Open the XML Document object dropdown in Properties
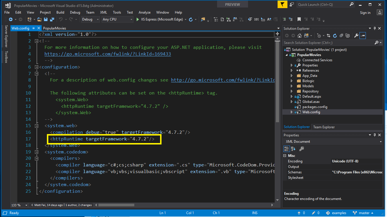Screen dimensions: 387x217 (380, 142)
